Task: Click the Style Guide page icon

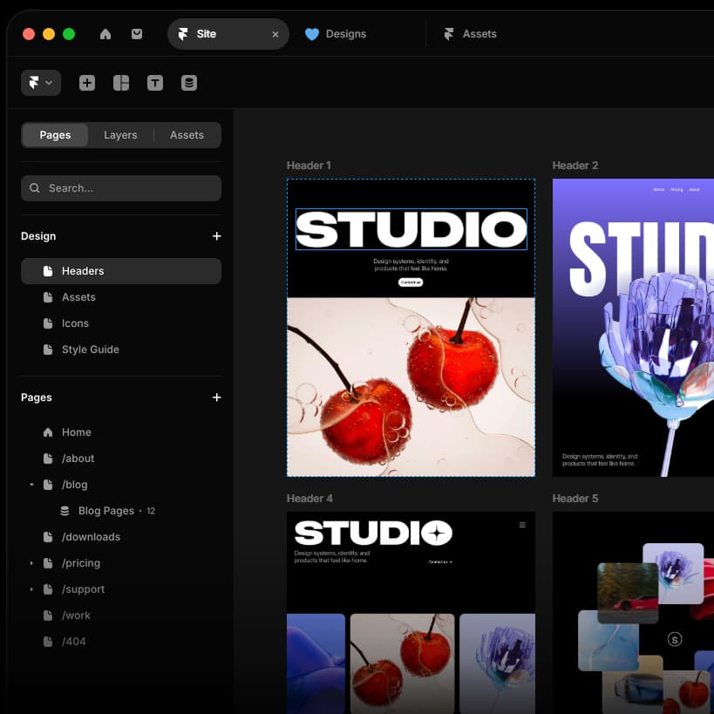Action: [x=50, y=349]
